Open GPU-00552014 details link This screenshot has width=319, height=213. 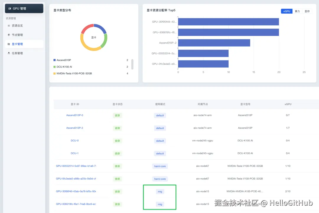pos(76,166)
